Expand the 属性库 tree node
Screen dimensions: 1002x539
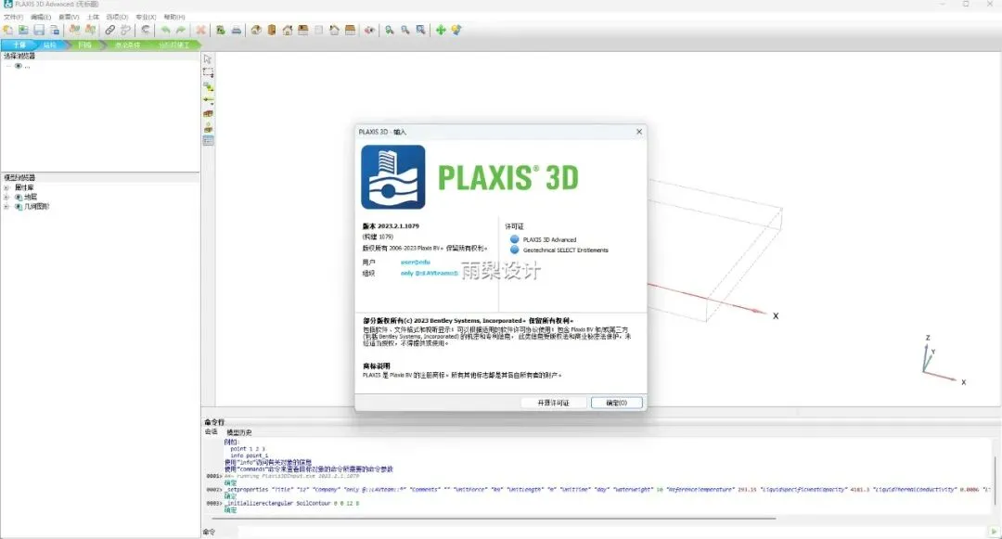[6, 187]
